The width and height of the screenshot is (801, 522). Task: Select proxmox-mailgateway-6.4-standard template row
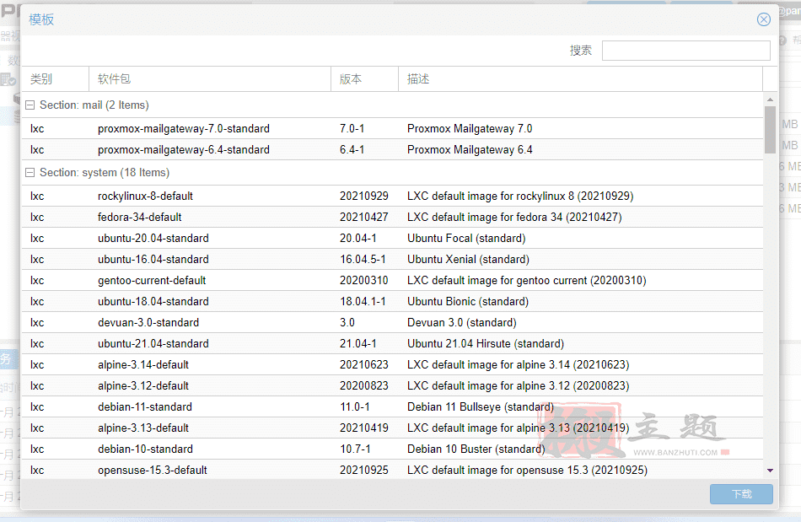coord(392,149)
